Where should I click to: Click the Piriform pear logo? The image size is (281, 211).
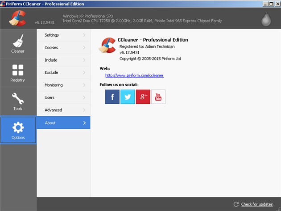[267, 18]
